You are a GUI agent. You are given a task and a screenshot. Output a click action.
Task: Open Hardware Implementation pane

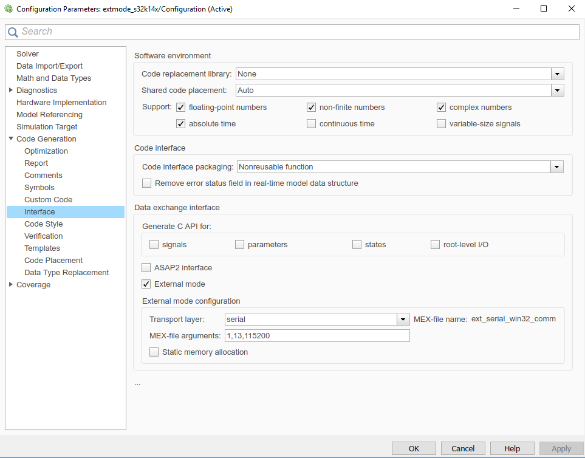(x=61, y=102)
